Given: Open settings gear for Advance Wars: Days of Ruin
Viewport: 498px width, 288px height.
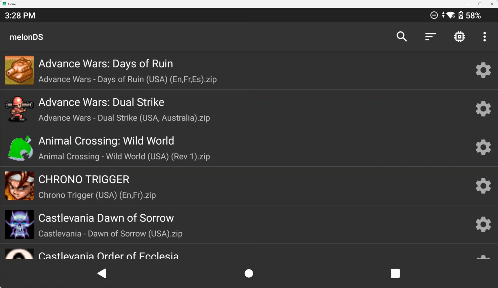Looking at the screenshot, I should click(x=483, y=70).
